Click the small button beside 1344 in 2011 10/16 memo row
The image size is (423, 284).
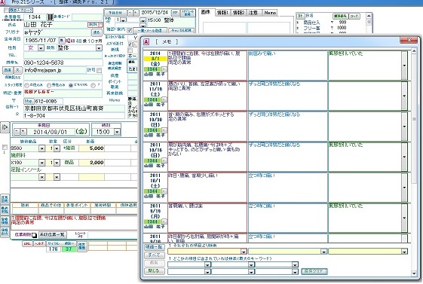(164, 160)
